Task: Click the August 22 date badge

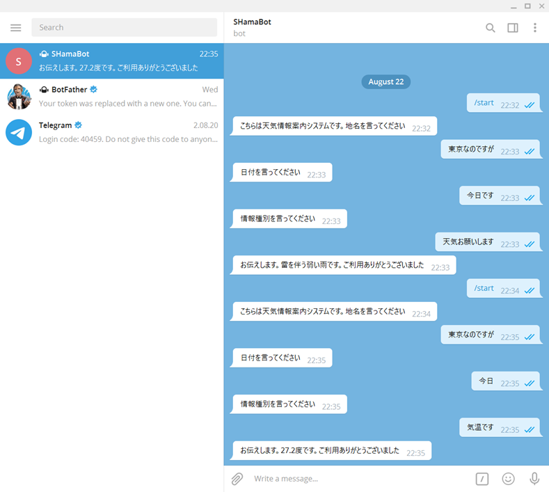Action: (385, 81)
